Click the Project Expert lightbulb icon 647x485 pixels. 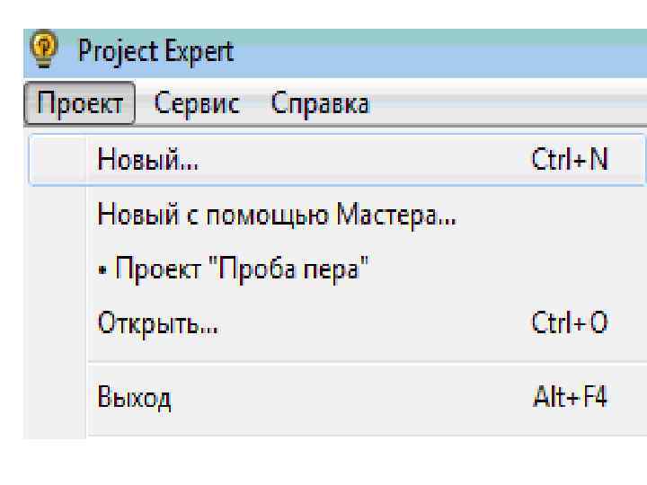coord(42,51)
